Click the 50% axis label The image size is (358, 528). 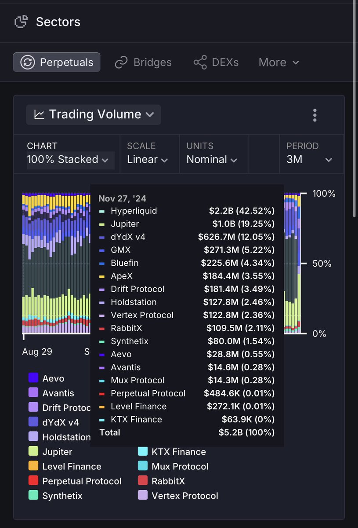(x=323, y=264)
